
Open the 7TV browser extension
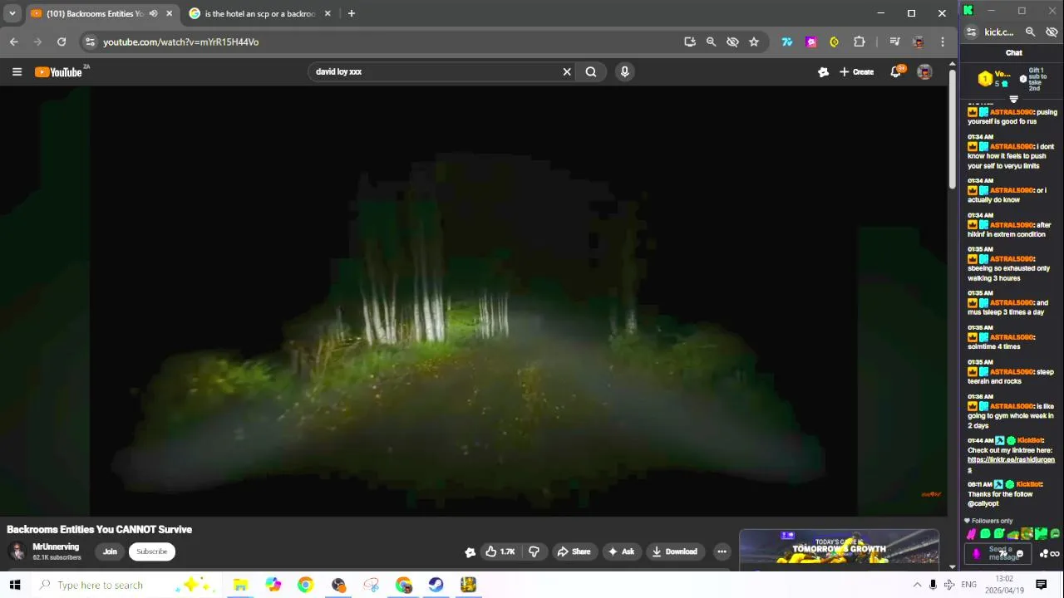pos(787,42)
